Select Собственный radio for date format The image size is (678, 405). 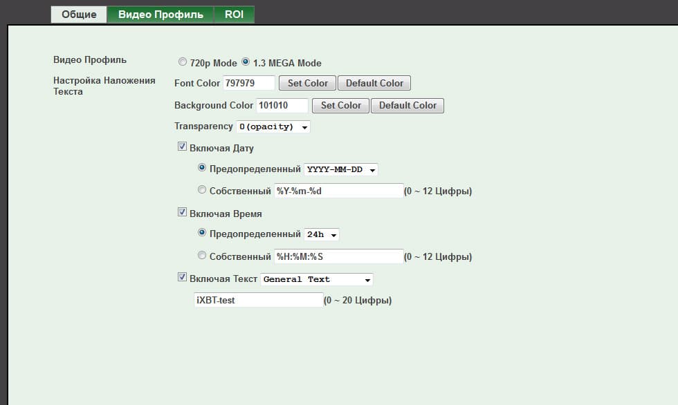tap(202, 189)
